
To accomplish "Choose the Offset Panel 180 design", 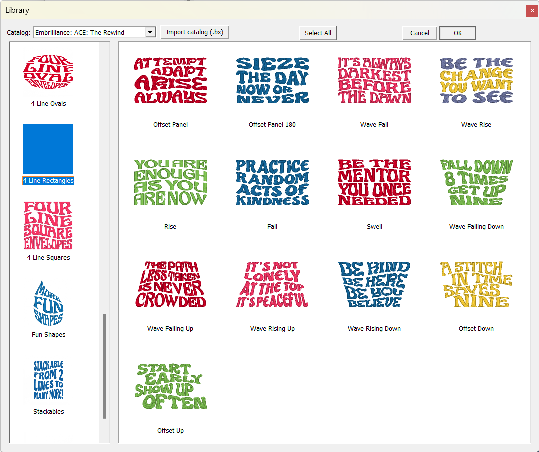I will point(272,81).
